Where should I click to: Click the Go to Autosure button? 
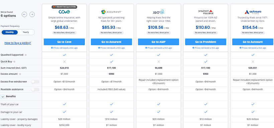coord(253,42)
